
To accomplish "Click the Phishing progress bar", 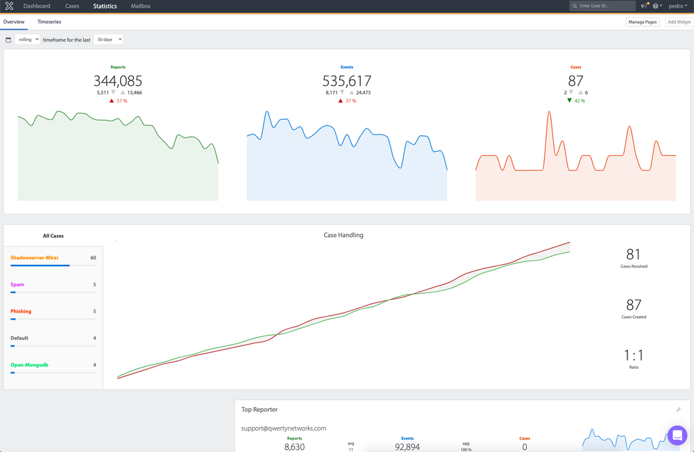I will [x=53, y=320].
